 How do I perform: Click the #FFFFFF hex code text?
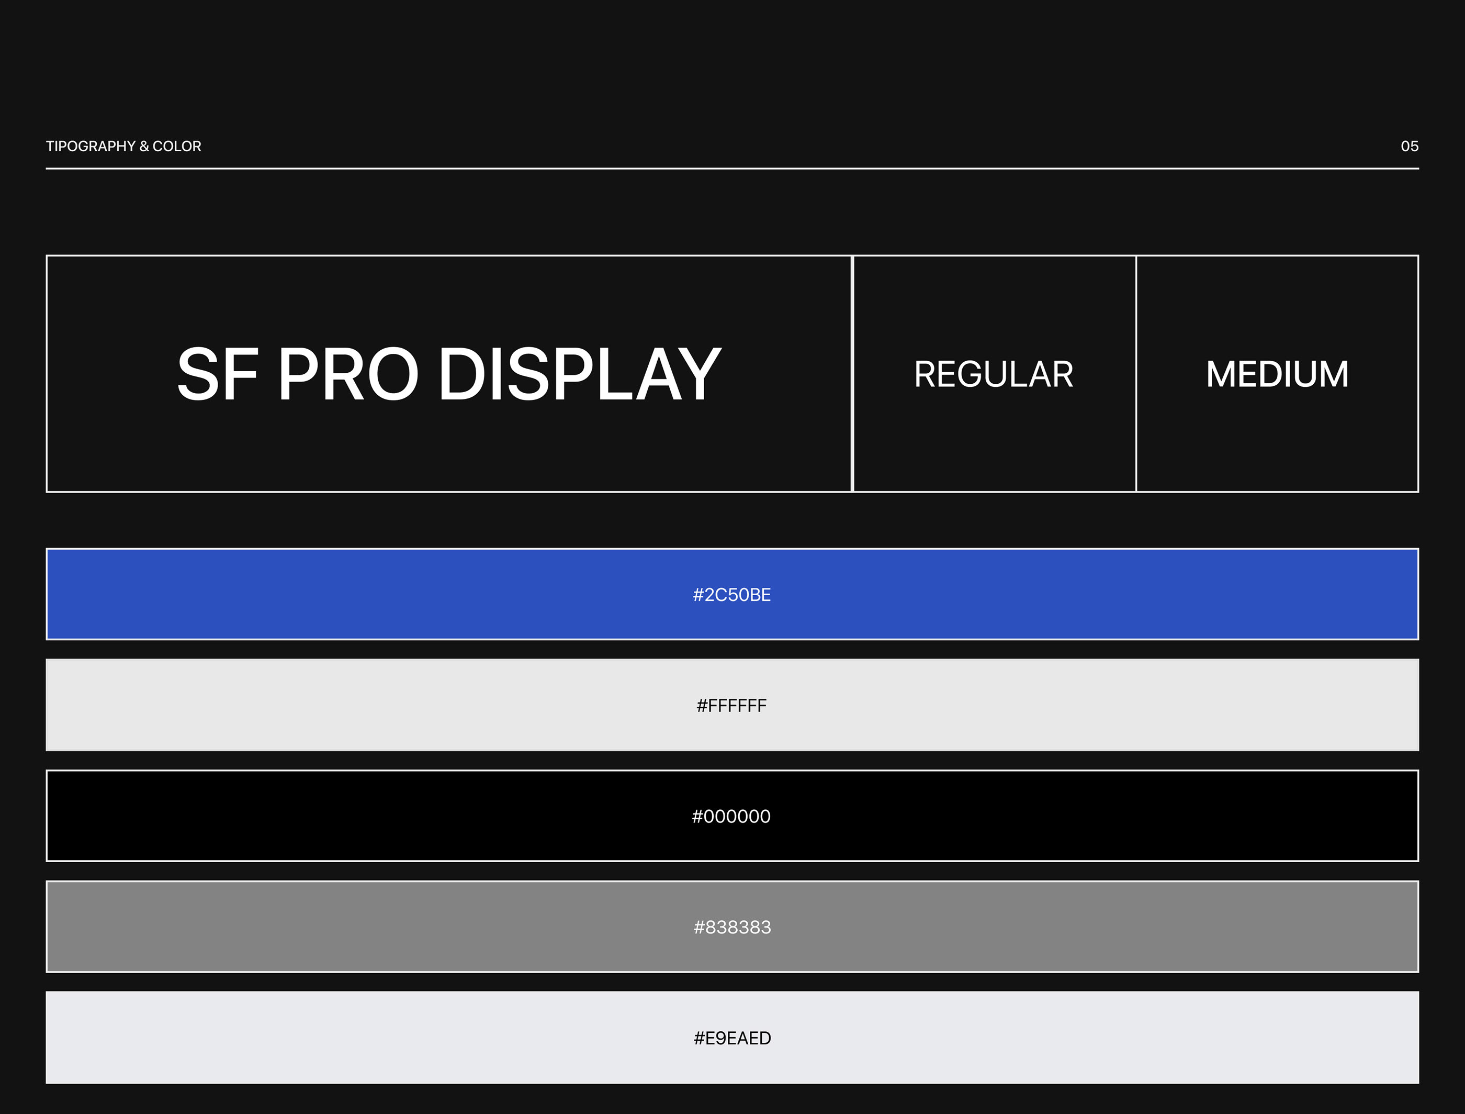coord(731,706)
